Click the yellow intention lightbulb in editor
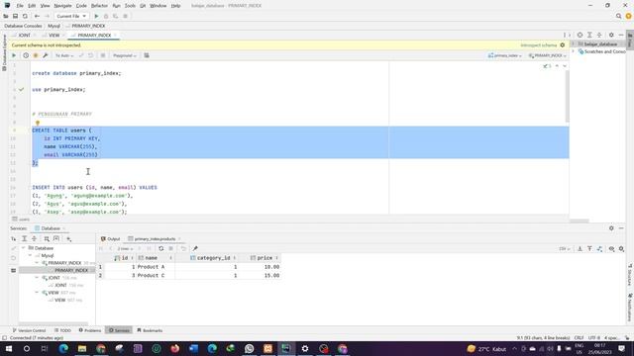Image resolution: width=634 pixels, height=356 pixels. 38,123
